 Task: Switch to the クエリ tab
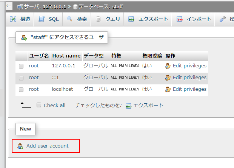pyautogui.click(x=107, y=19)
